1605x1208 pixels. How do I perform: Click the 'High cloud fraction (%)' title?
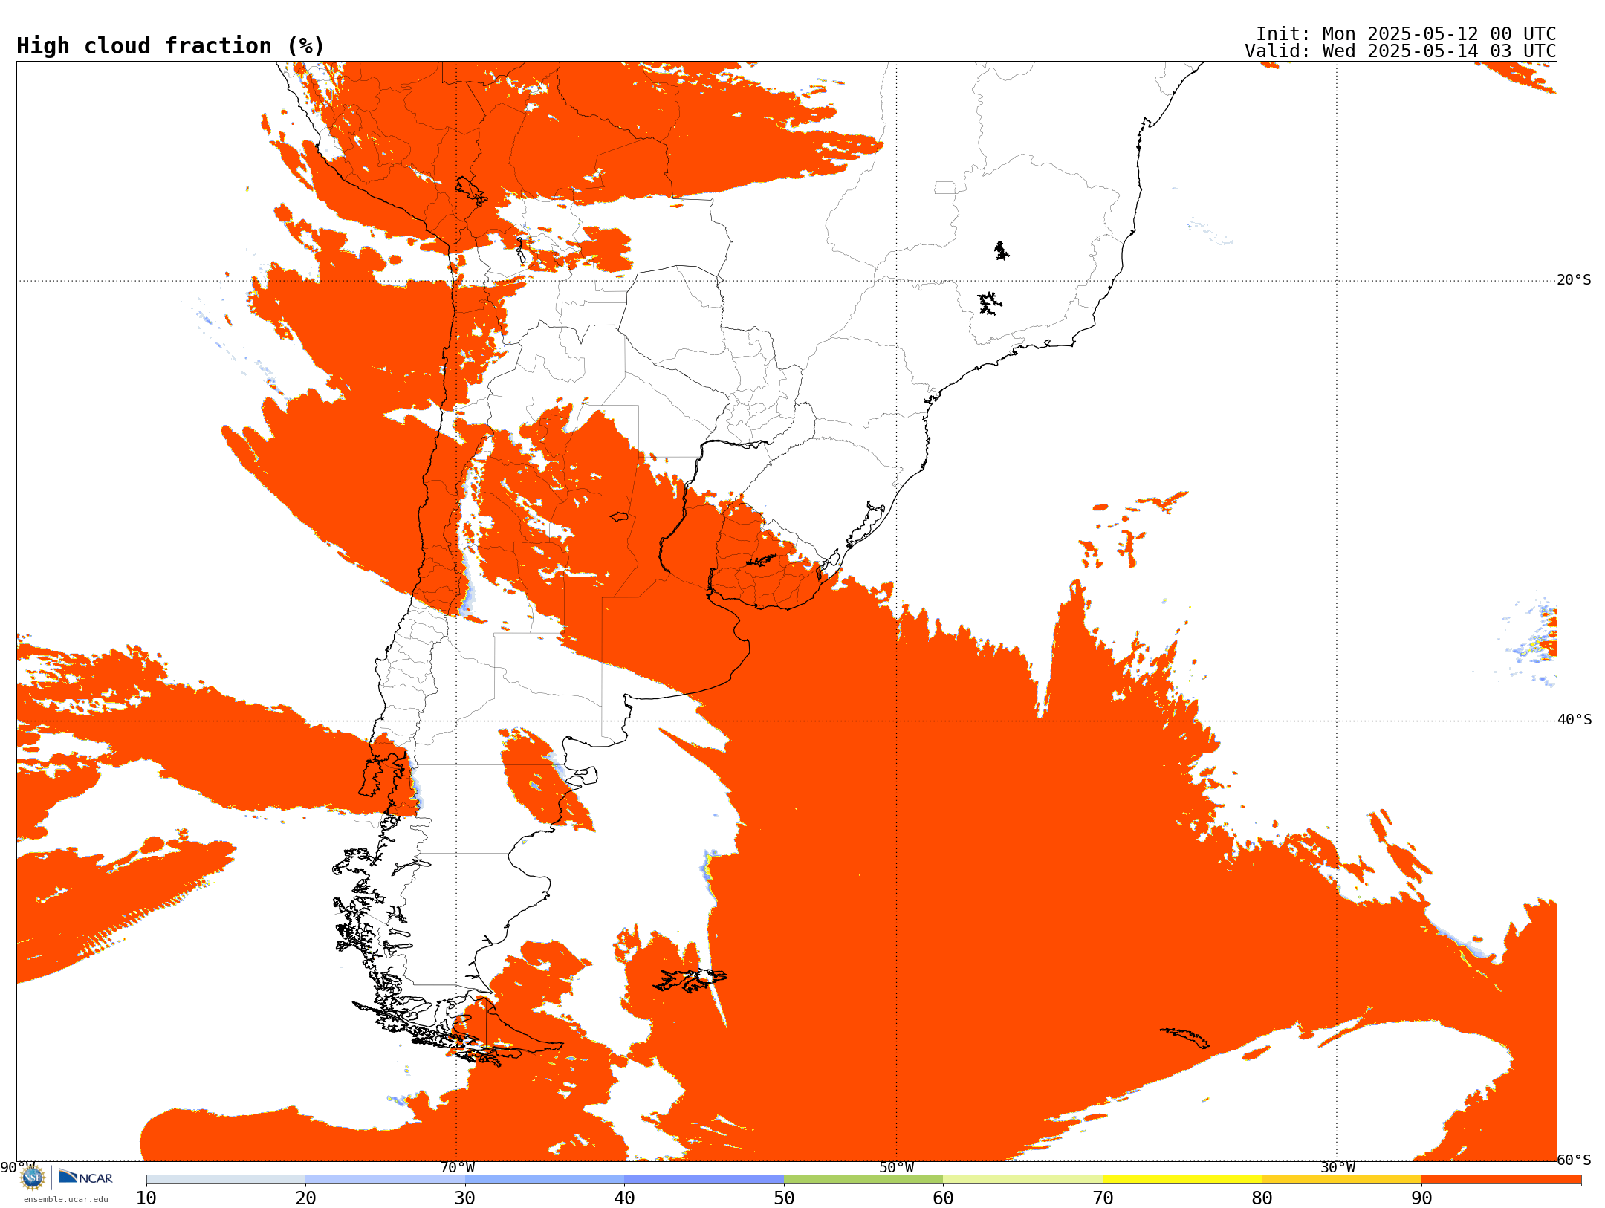point(171,46)
